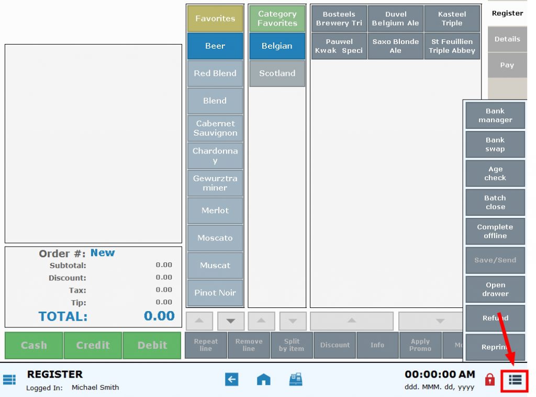The image size is (536, 397).
Task: Select the Merlot category
Action: [215, 211]
